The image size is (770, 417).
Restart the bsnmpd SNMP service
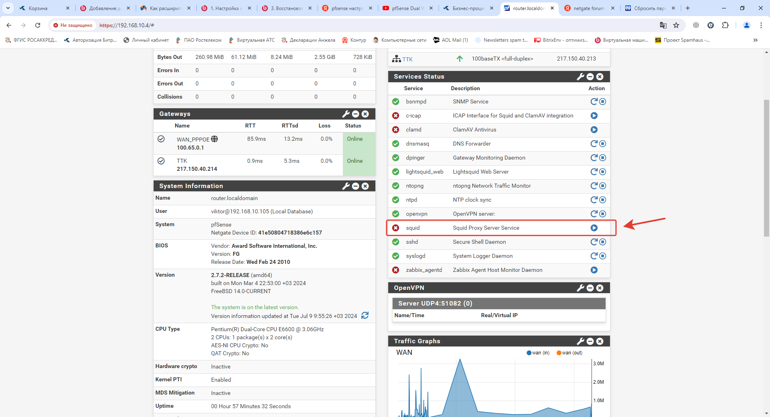tap(594, 101)
